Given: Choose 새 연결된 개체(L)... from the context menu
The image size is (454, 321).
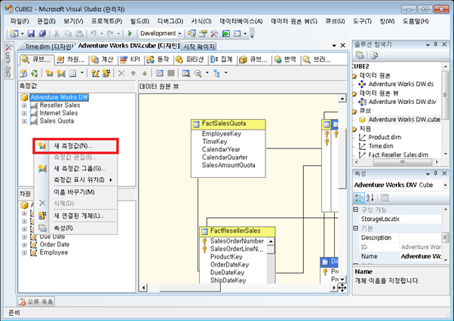Looking at the screenshot, I should click(x=75, y=216).
